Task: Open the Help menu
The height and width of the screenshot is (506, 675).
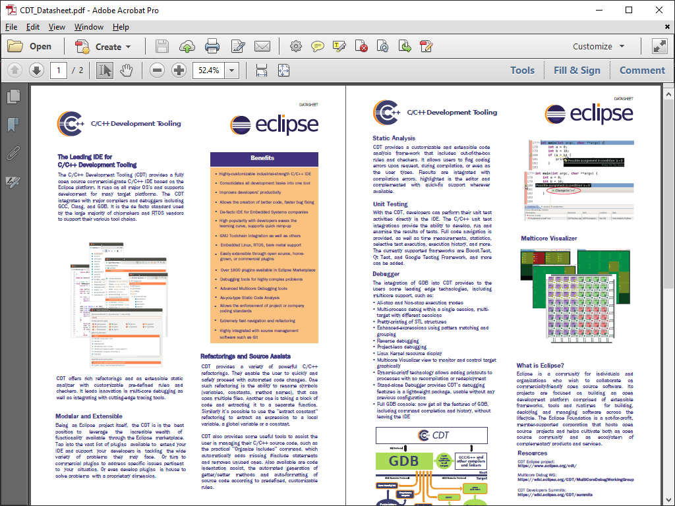Action: tap(121, 26)
